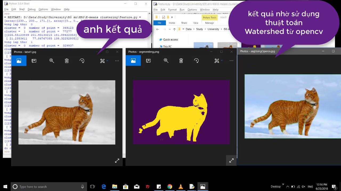Open Explorer recent locations dropdown

pyautogui.click(x=170, y=29)
